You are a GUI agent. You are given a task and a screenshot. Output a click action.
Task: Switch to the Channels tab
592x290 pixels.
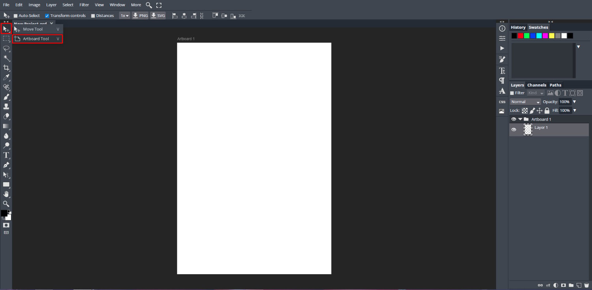[537, 85]
